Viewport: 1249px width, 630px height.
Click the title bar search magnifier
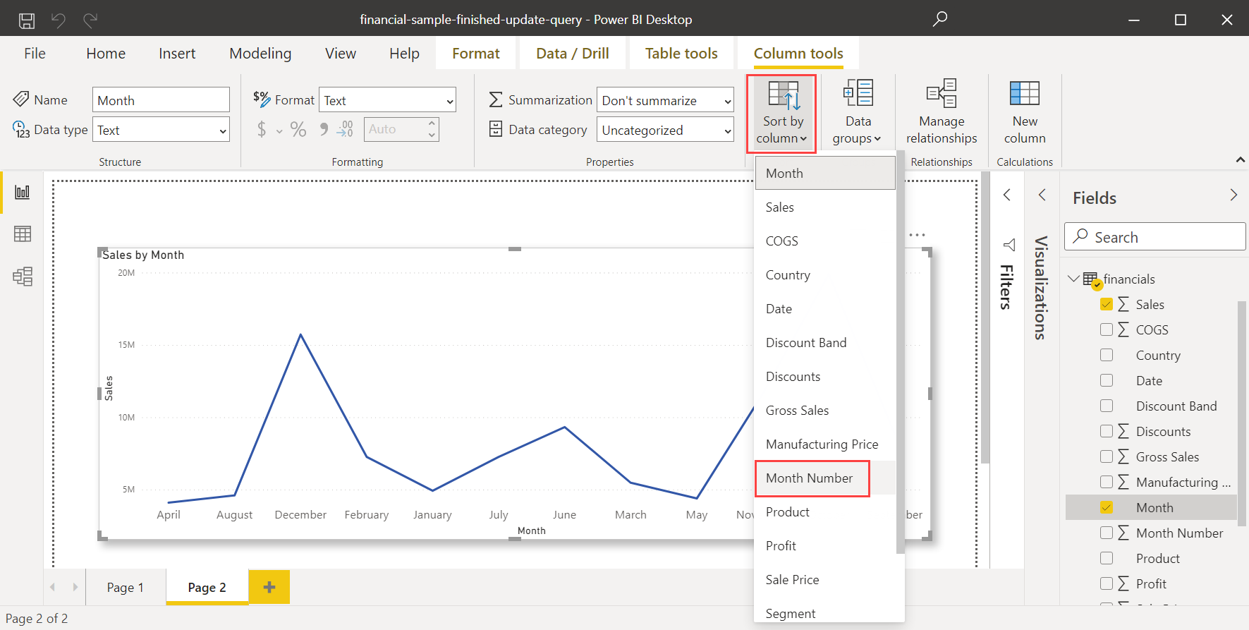click(x=939, y=19)
